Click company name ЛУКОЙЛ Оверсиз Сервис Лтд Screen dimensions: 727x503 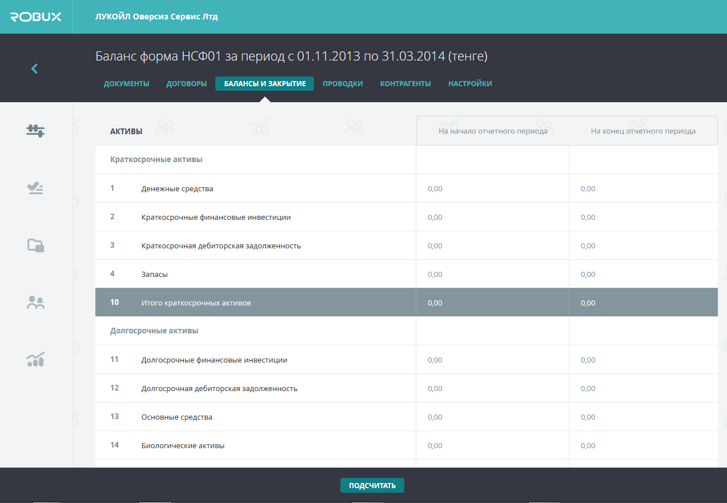156,17
